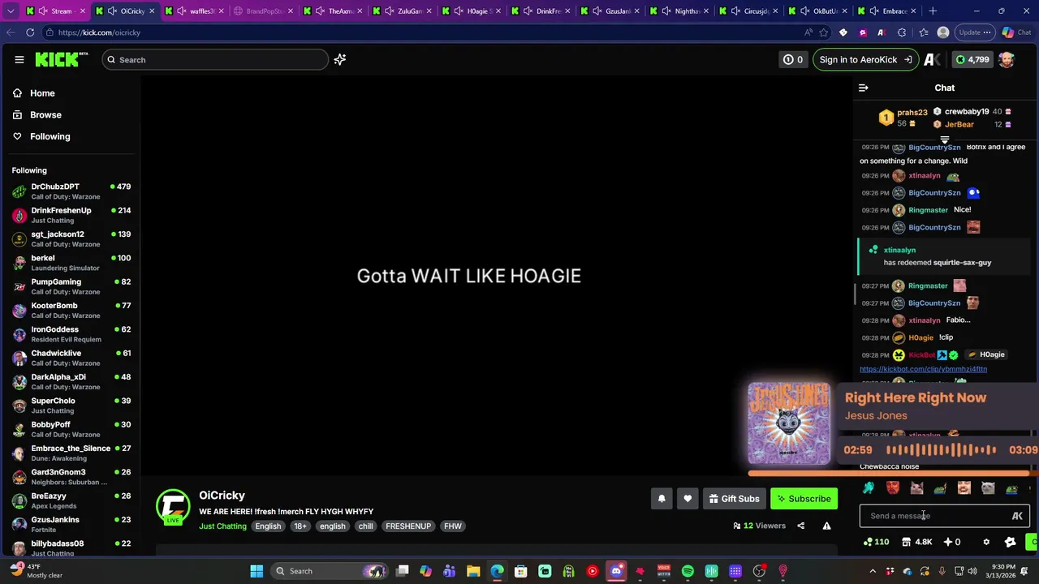Click the sparkle icon beside the search box
The width and height of the screenshot is (1039, 584).
[x=340, y=59]
